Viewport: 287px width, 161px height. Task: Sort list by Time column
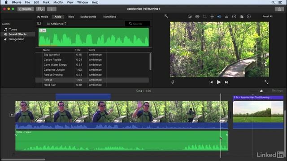coord(78,50)
